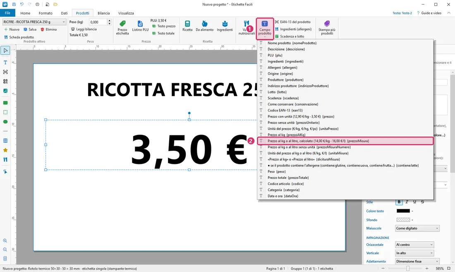The image size is (455, 272).
Task: Click the Leggi bilancia button
Action: [x=84, y=29]
